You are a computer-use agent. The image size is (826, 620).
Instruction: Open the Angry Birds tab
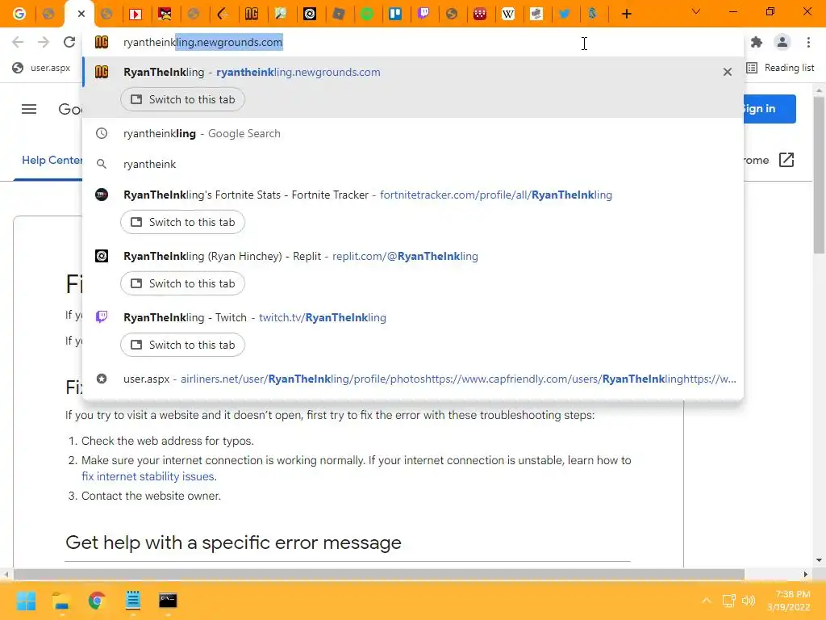coord(165,14)
